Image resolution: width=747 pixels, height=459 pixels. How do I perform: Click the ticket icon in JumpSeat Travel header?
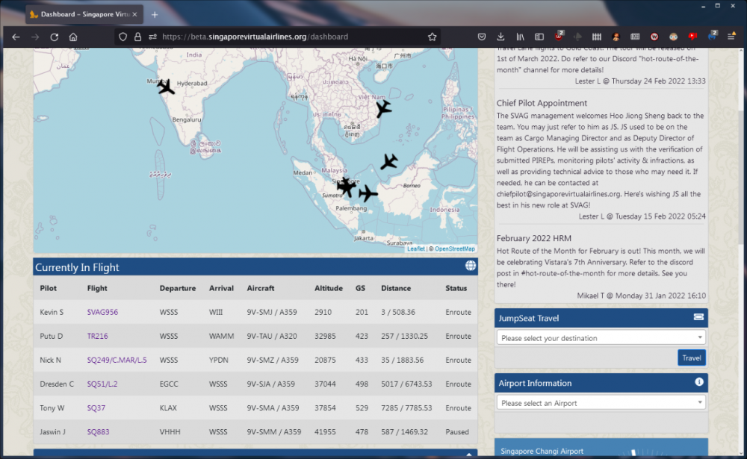pos(698,318)
